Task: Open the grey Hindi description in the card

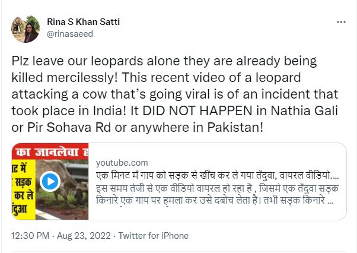Action: [x=217, y=194]
